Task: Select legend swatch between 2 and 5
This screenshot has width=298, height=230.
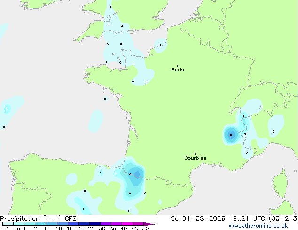Action: [40, 224]
